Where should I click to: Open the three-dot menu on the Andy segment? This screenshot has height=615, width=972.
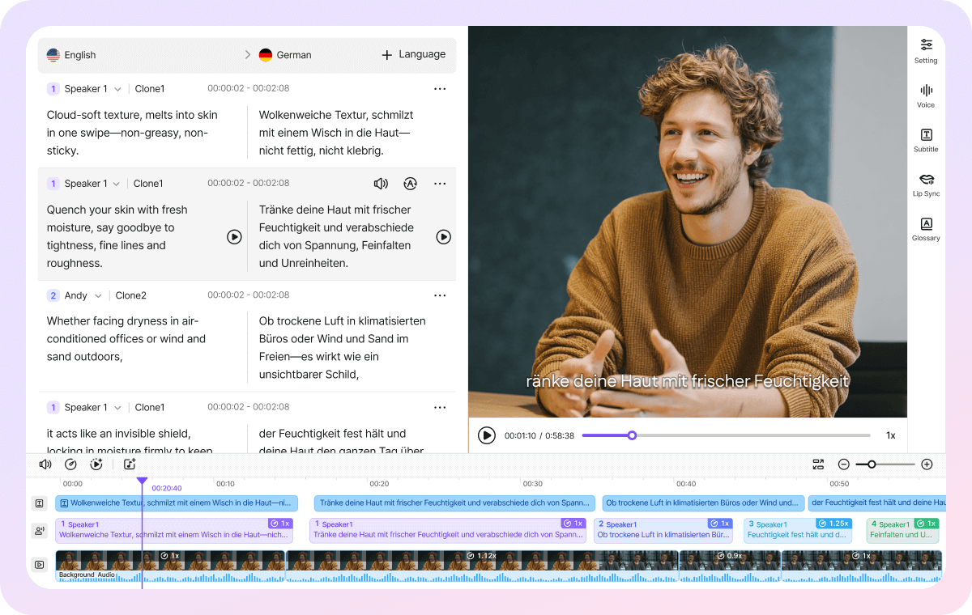click(x=440, y=295)
